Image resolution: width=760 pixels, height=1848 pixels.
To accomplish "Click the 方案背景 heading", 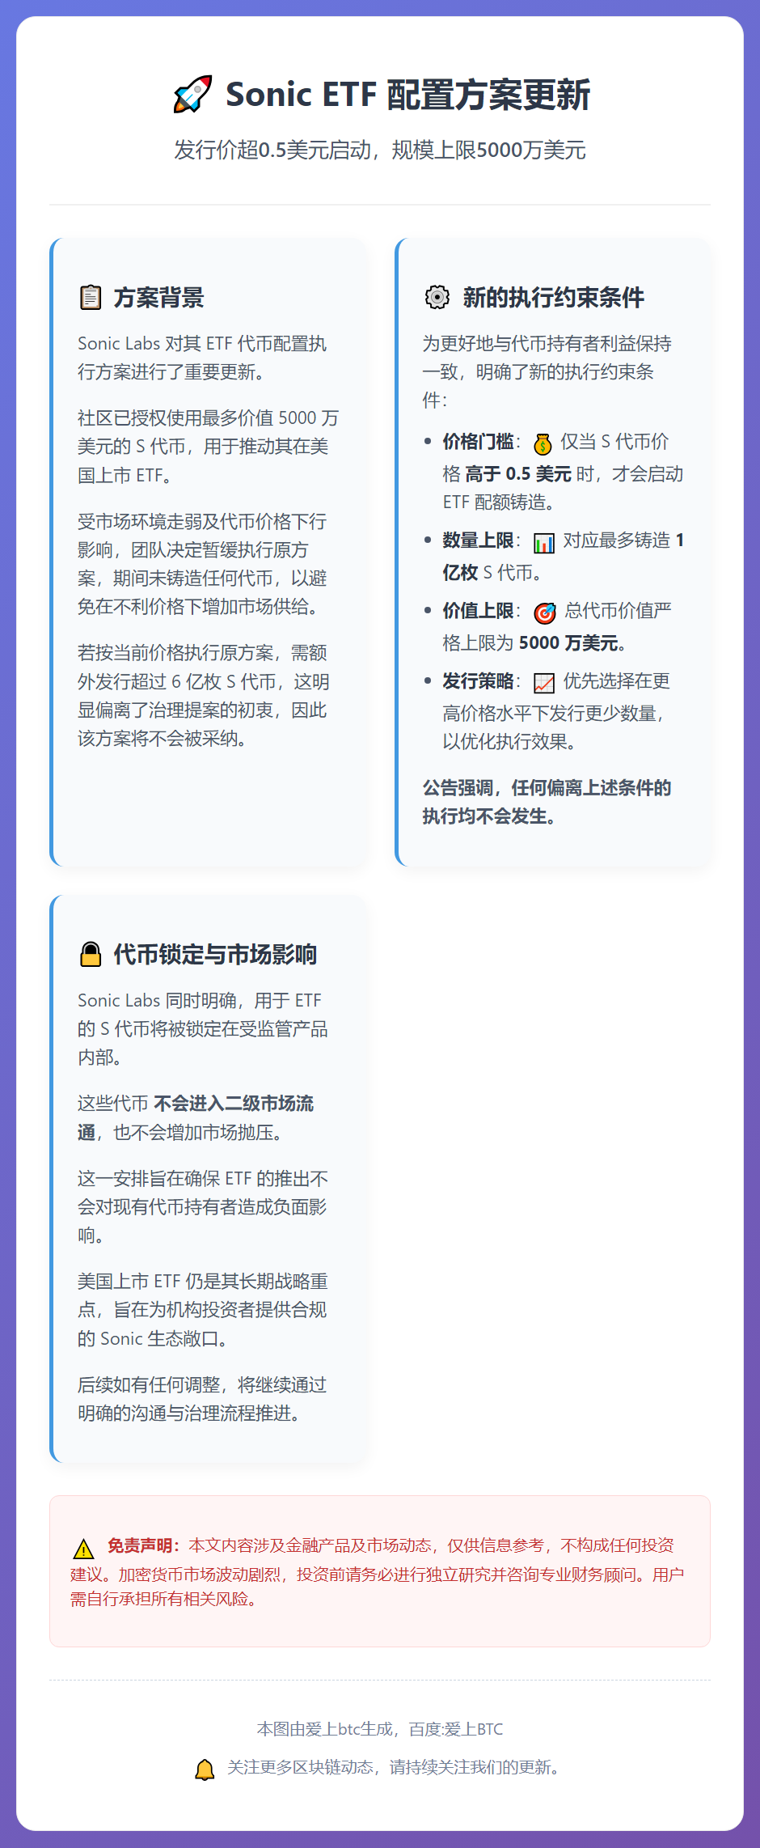I will click(x=159, y=298).
